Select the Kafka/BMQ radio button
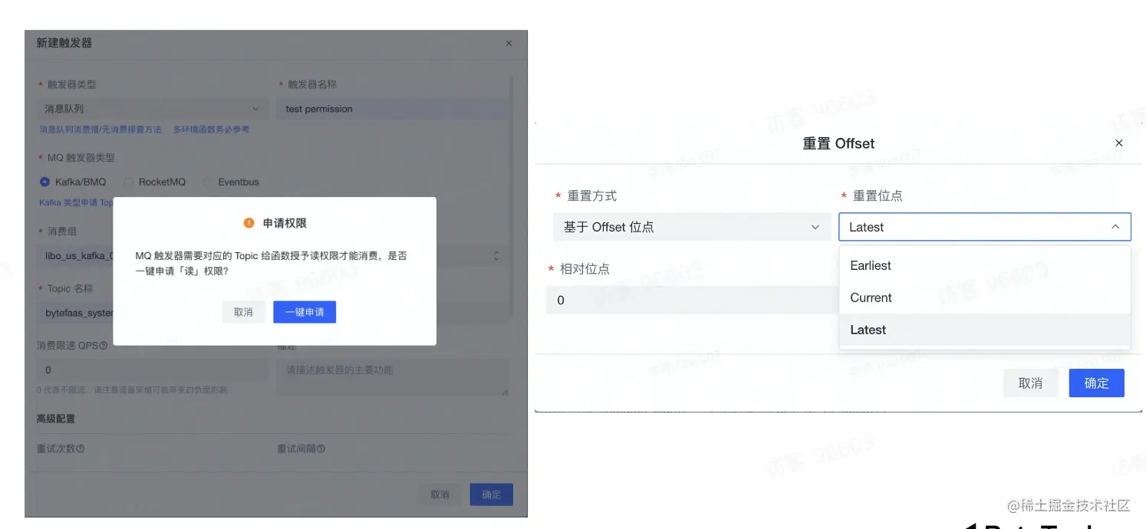 (x=44, y=182)
